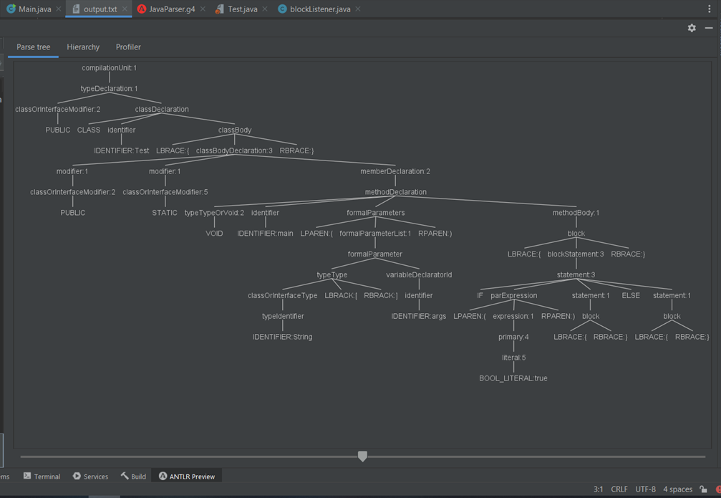Open the CRLF line separator selector
The width and height of the screenshot is (721, 498).
coord(619,489)
